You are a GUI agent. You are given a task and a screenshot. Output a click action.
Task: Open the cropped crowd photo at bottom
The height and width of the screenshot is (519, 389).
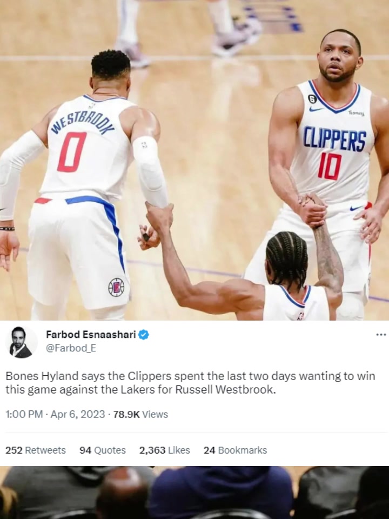(x=194, y=493)
